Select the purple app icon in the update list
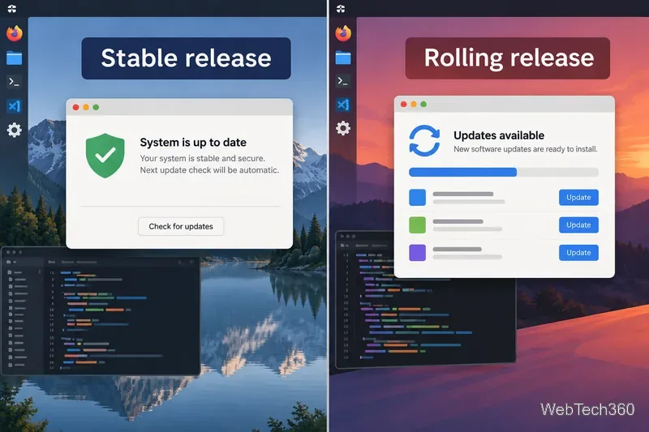This screenshot has width=649, height=432. point(417,253)
